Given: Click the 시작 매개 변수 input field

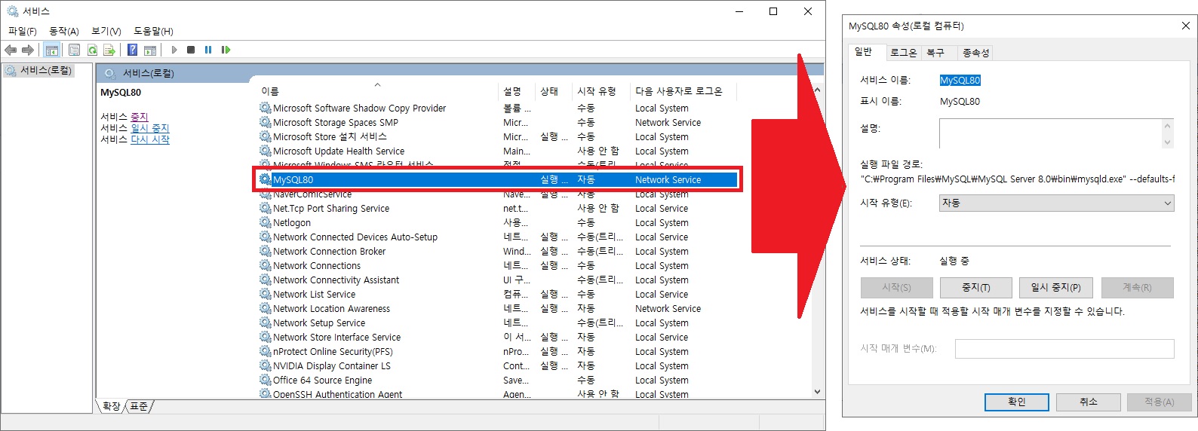Looking at the screenshot, I should click(x=1064, y=349).
